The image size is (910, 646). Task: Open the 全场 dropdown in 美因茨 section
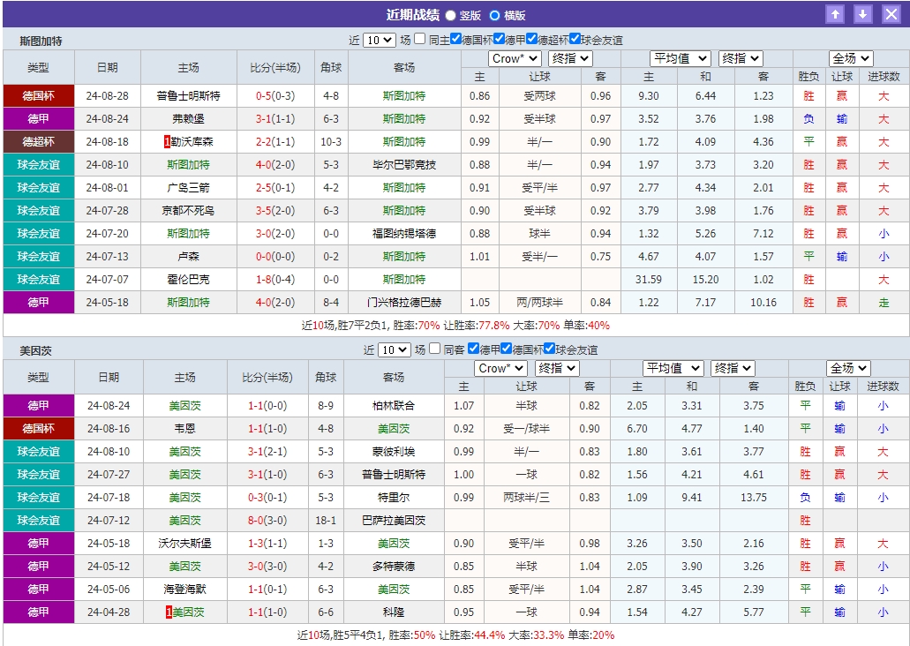coord(849,368)
